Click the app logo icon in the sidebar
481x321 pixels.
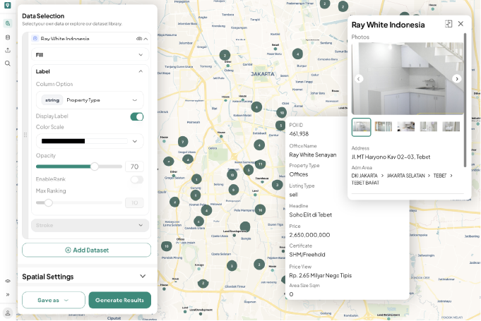tap(8, 5)
